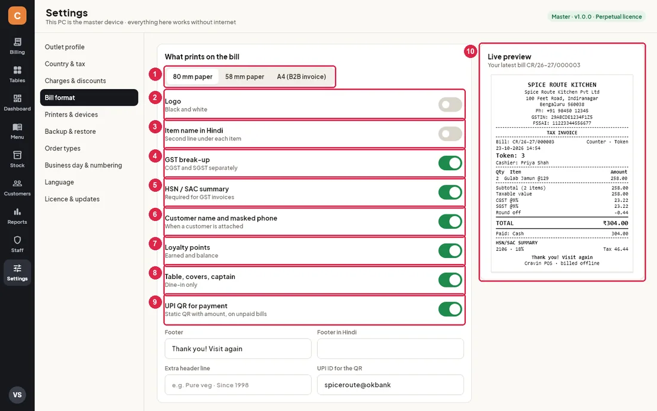Click 'Required for GST invoices' description
The height and width of the screenshot is (411, 657).
(x=199, y=197)
